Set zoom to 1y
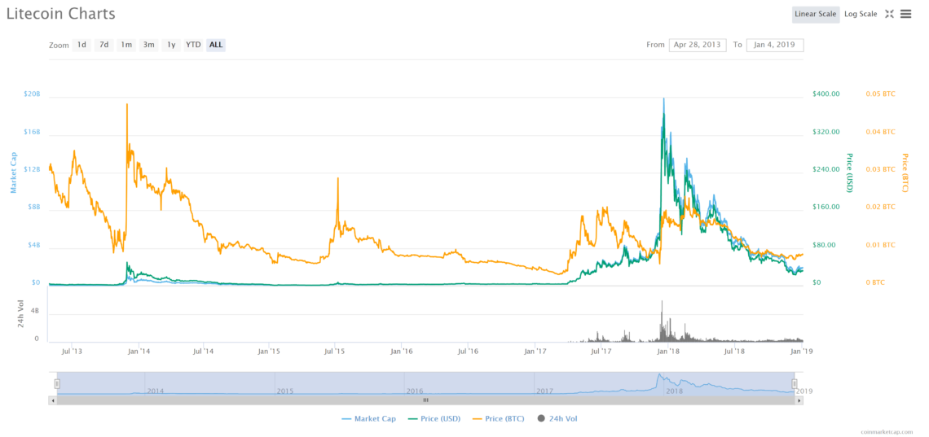The image size is (929, 437). [171, 45]
